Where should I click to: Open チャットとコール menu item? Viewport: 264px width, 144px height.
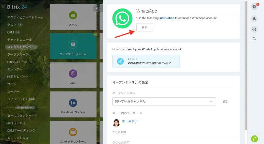tap(19, 40)
